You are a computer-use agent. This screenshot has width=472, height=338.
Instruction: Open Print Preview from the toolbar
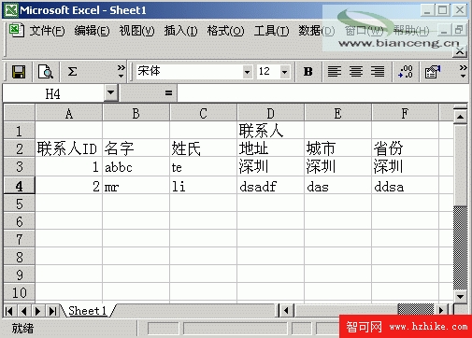point(46,72)
